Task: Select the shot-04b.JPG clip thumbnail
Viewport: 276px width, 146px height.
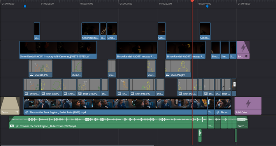Action: [x=142, y=85]
